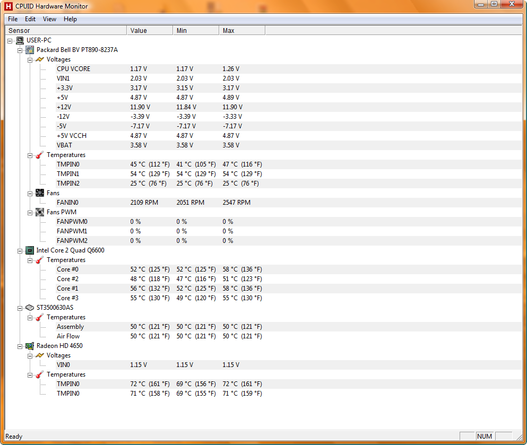Click the CPUID Hardware Monitor title text
The image size is (527, 445).
click(51, 6)
